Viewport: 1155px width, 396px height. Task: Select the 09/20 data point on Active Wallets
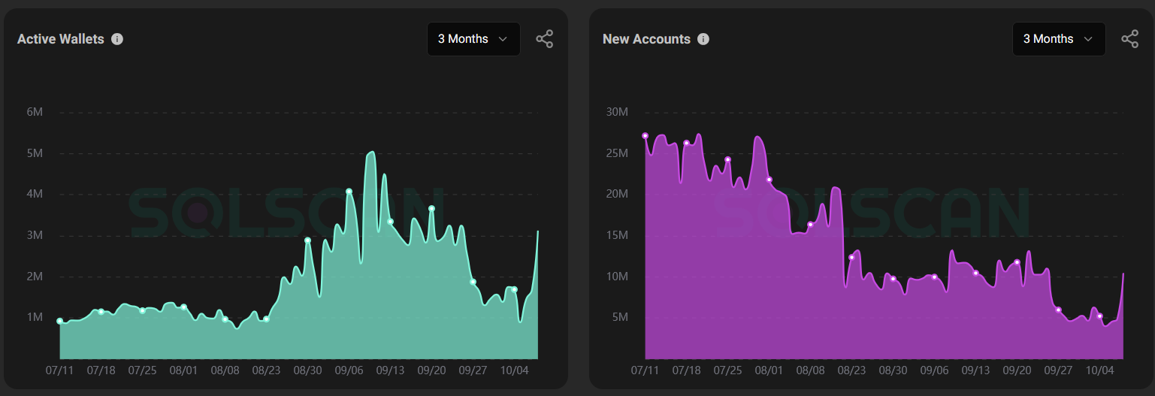[x=431, y=209]
